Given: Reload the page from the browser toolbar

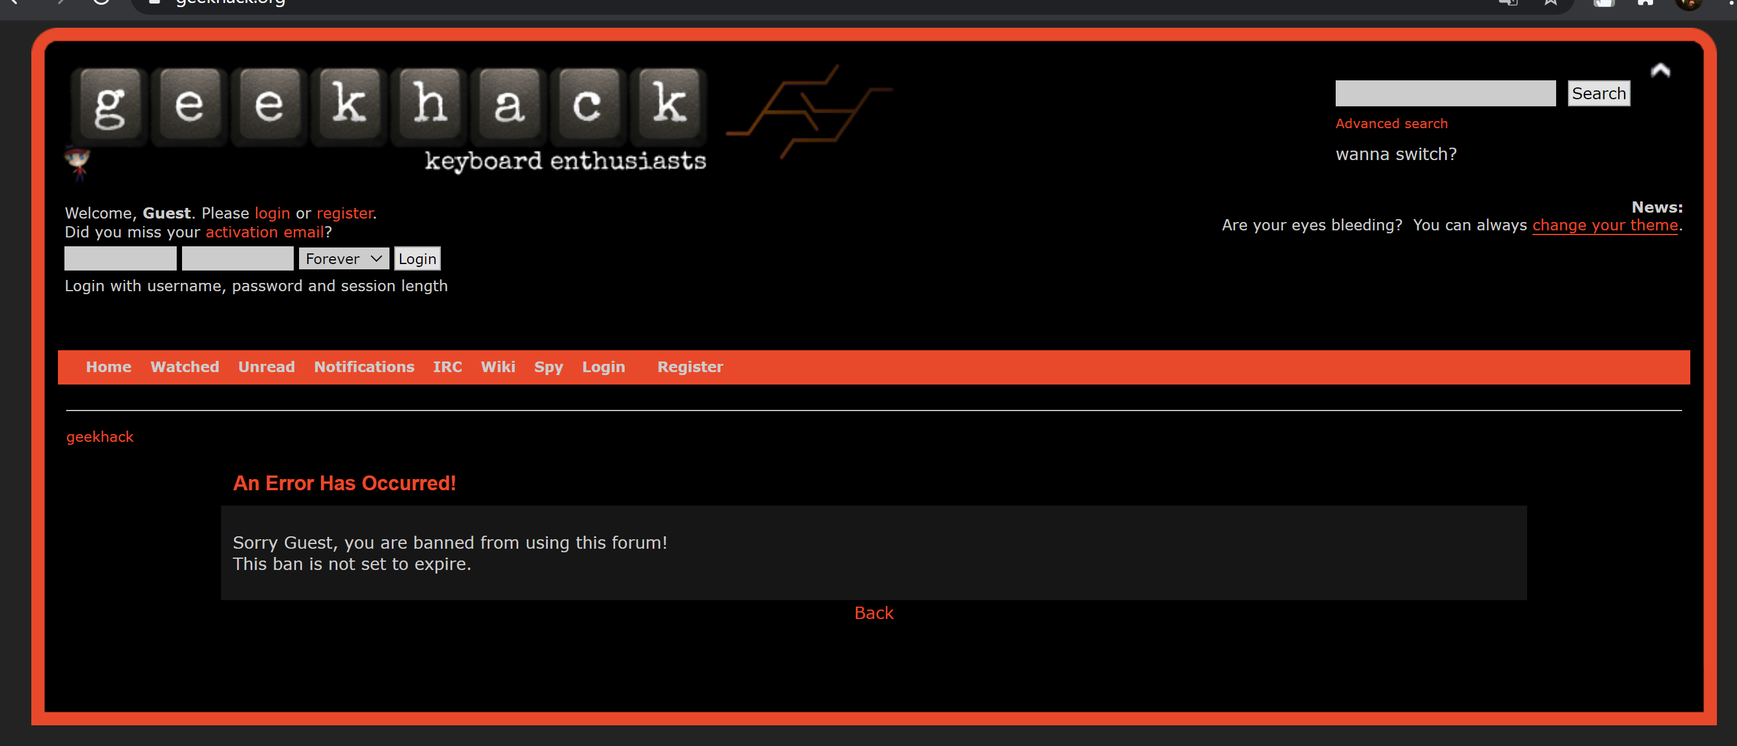Looking at the screenshot, I should point(101,2).
